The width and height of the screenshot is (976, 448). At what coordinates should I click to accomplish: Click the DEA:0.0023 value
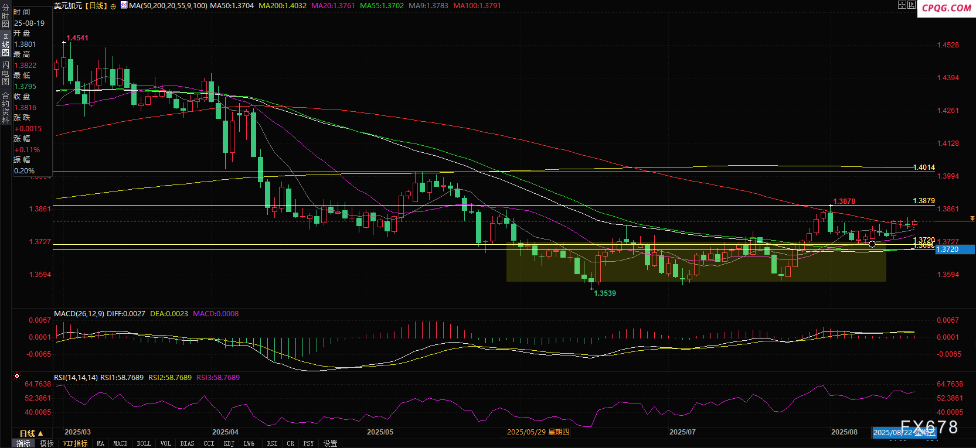tap(169, 314)
